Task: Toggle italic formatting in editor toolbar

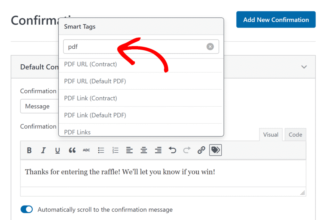Action: pyautogui.click(x=43, y=150)
